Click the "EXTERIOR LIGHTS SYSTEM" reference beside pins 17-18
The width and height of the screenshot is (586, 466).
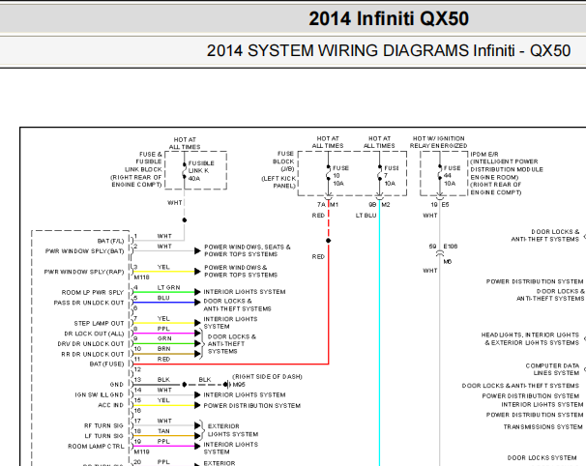[233, 430]
